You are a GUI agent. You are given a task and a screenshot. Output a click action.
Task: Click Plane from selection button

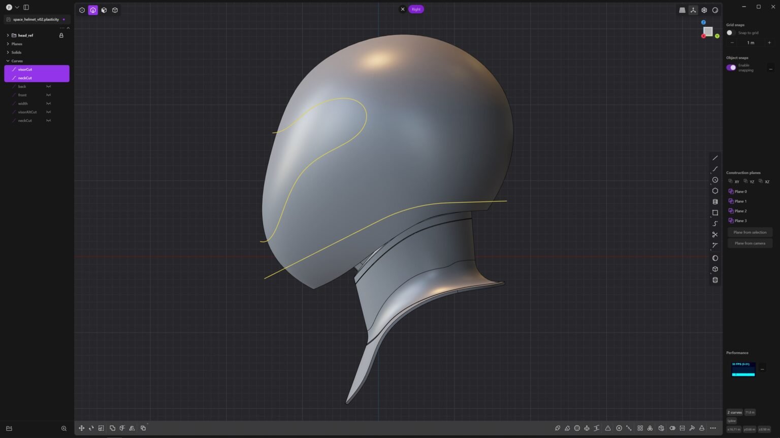tap(750, 232)
